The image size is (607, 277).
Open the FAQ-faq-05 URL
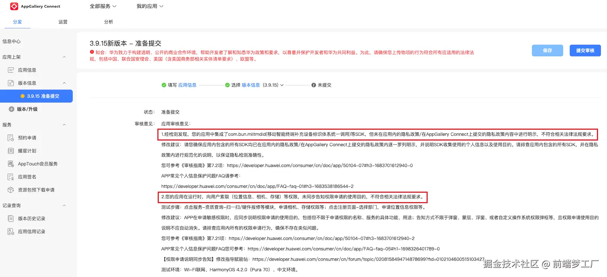pyautogui.click(x=343, y=249)
